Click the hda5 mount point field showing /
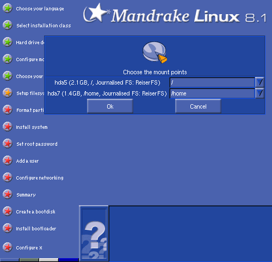Image resolution: width=272 pixels, height=262 pixels. pos(212,82)
